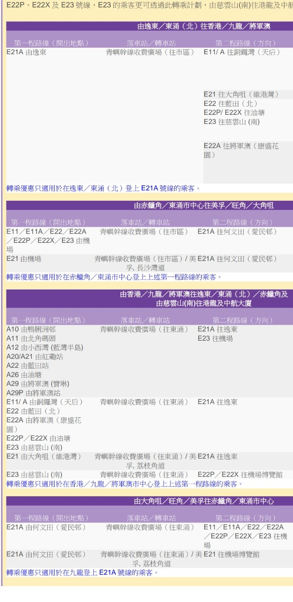Image resolution: width=293 pixels, height=602 pixels.
Task: Click interchange '青嶼幹線收費廣場(往東涌)/美孚, 荔枝角道' in E21 由大角咀 row
Action: point(146,460)
